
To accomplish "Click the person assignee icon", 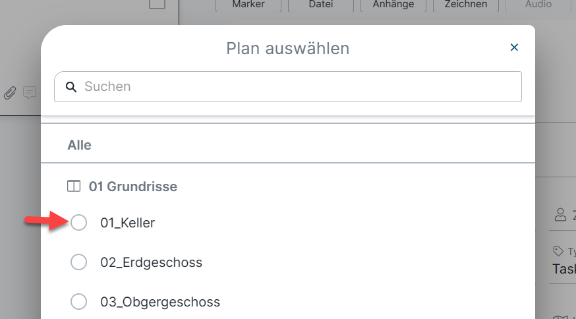I will click(x=560, y=215).
